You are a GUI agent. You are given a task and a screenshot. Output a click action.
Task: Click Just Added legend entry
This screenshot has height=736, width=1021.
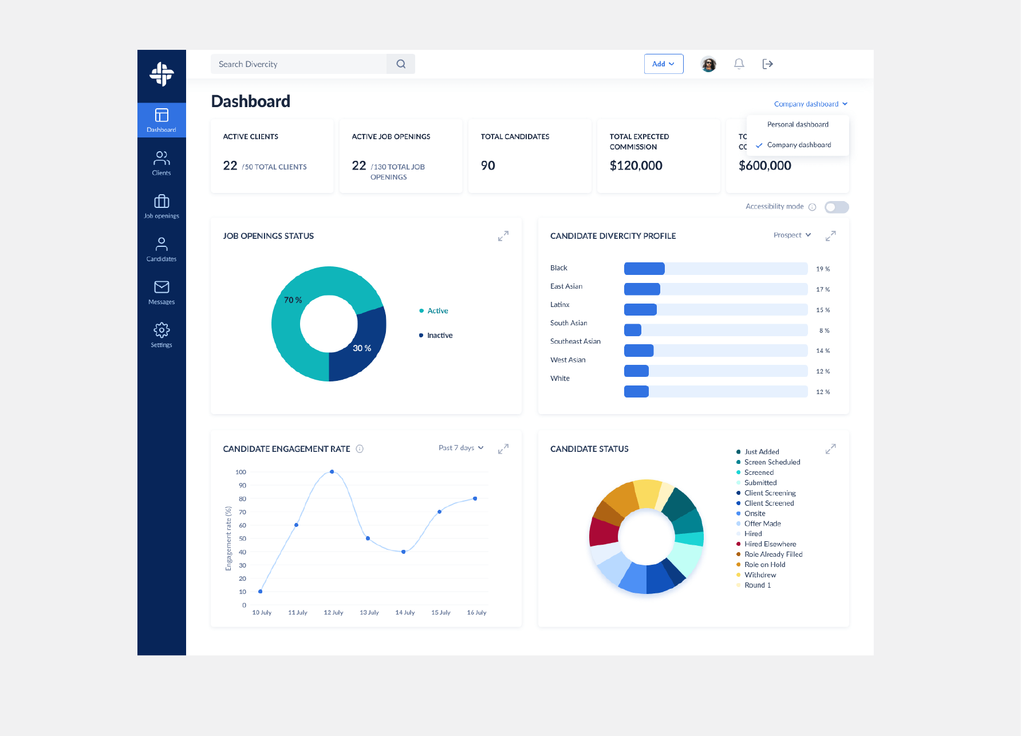pyautogui.click(x=758, y=452)
